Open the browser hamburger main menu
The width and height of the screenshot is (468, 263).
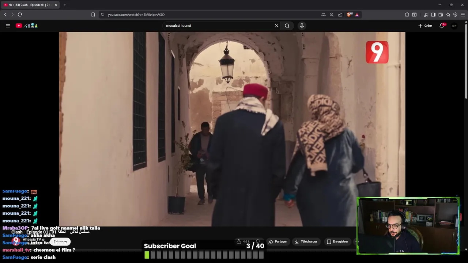click(x=463, y=15)
